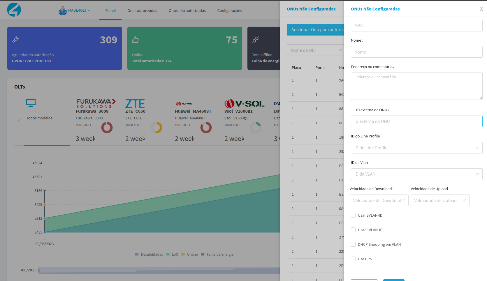
Task: Close the ONUs Não Configuradas drawer
Action: 481,9
